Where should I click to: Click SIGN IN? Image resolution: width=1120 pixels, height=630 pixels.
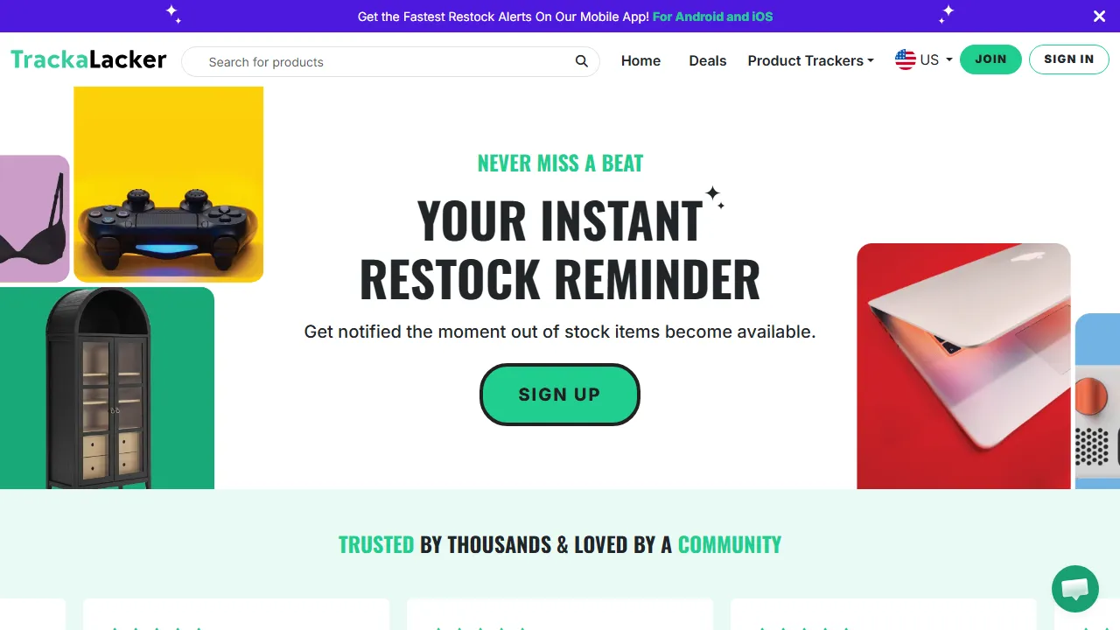tap(1068, 59)
